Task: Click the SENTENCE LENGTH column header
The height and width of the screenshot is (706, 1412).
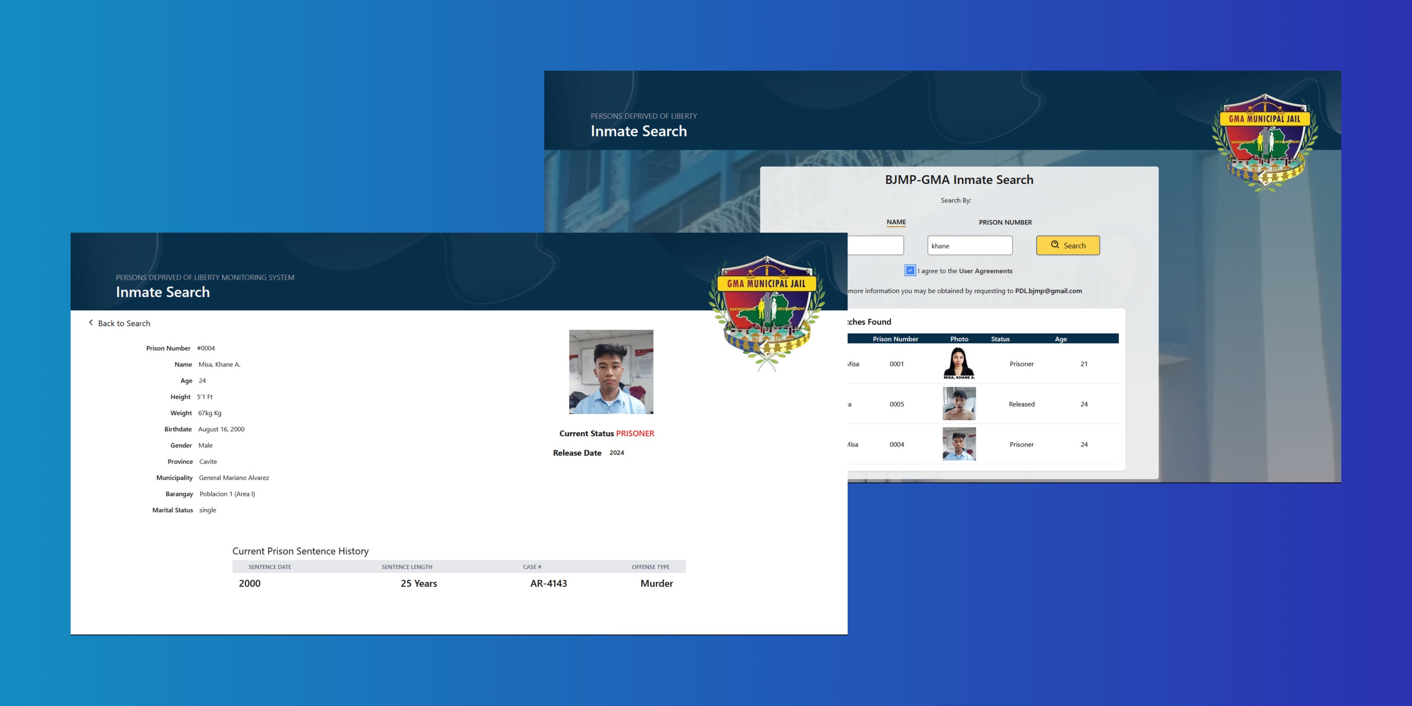Action: (x=407, y=567)
